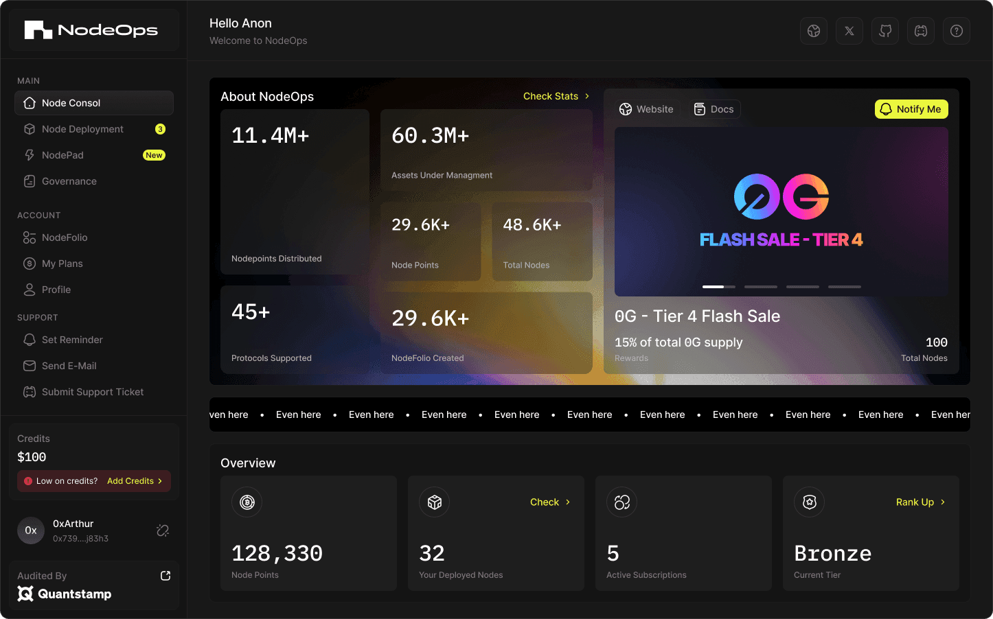
Task: Open the help question mark icon
Action: click(957, 31)
